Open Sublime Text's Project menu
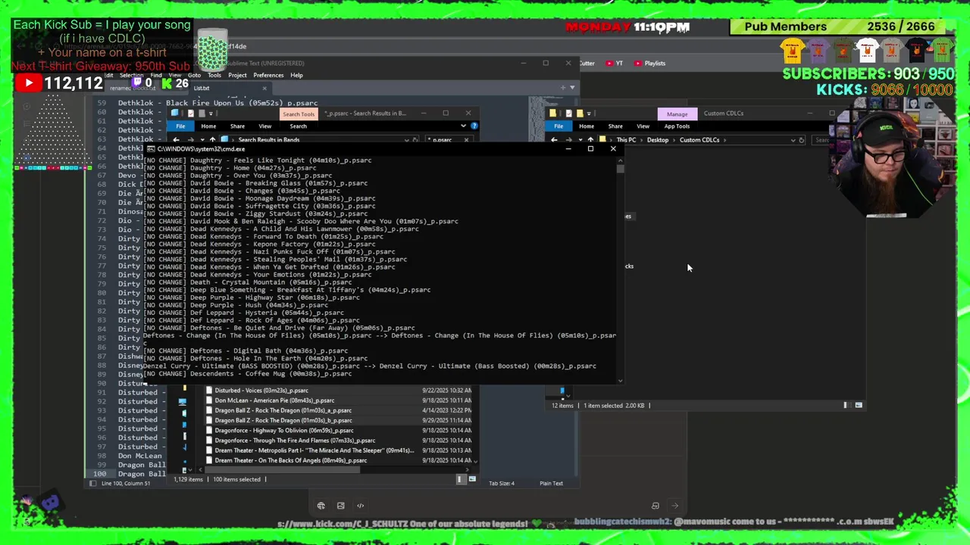The height and width of the screenshot is (545, 970). 237,75
